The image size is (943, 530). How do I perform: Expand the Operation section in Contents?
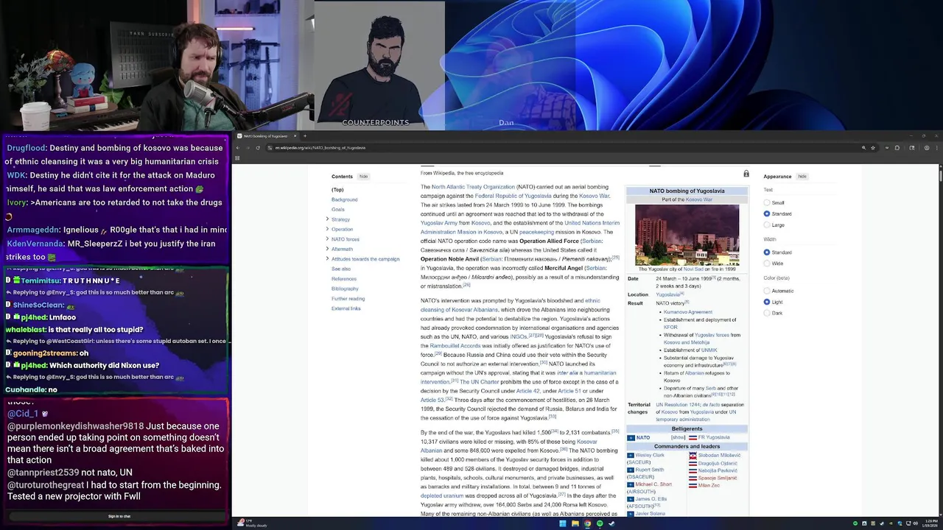[x=327, y=229]
